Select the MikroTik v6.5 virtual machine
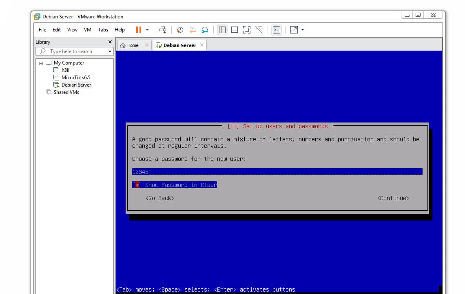 point(75,78)
